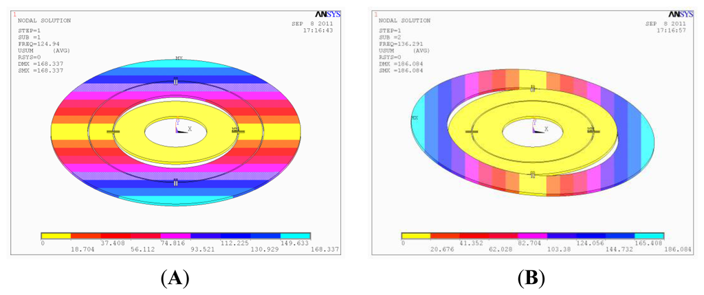704x295 pixels.
Task: Pick the yellow legend swatch in panel B
Action: [416, 235]
